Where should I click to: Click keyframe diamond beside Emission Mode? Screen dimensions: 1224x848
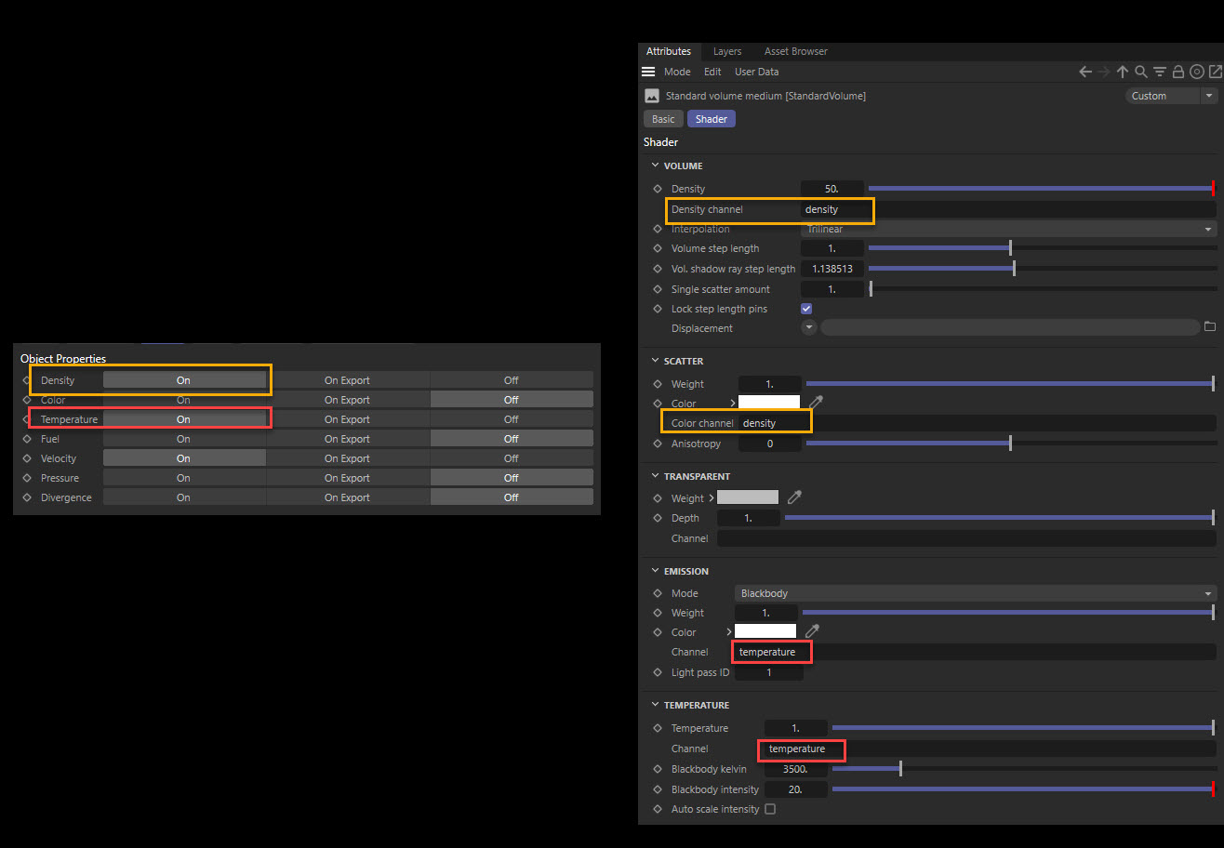[657, 593]
